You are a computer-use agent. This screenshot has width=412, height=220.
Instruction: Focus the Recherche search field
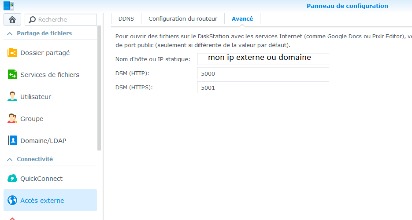click(x=61, y=20)
